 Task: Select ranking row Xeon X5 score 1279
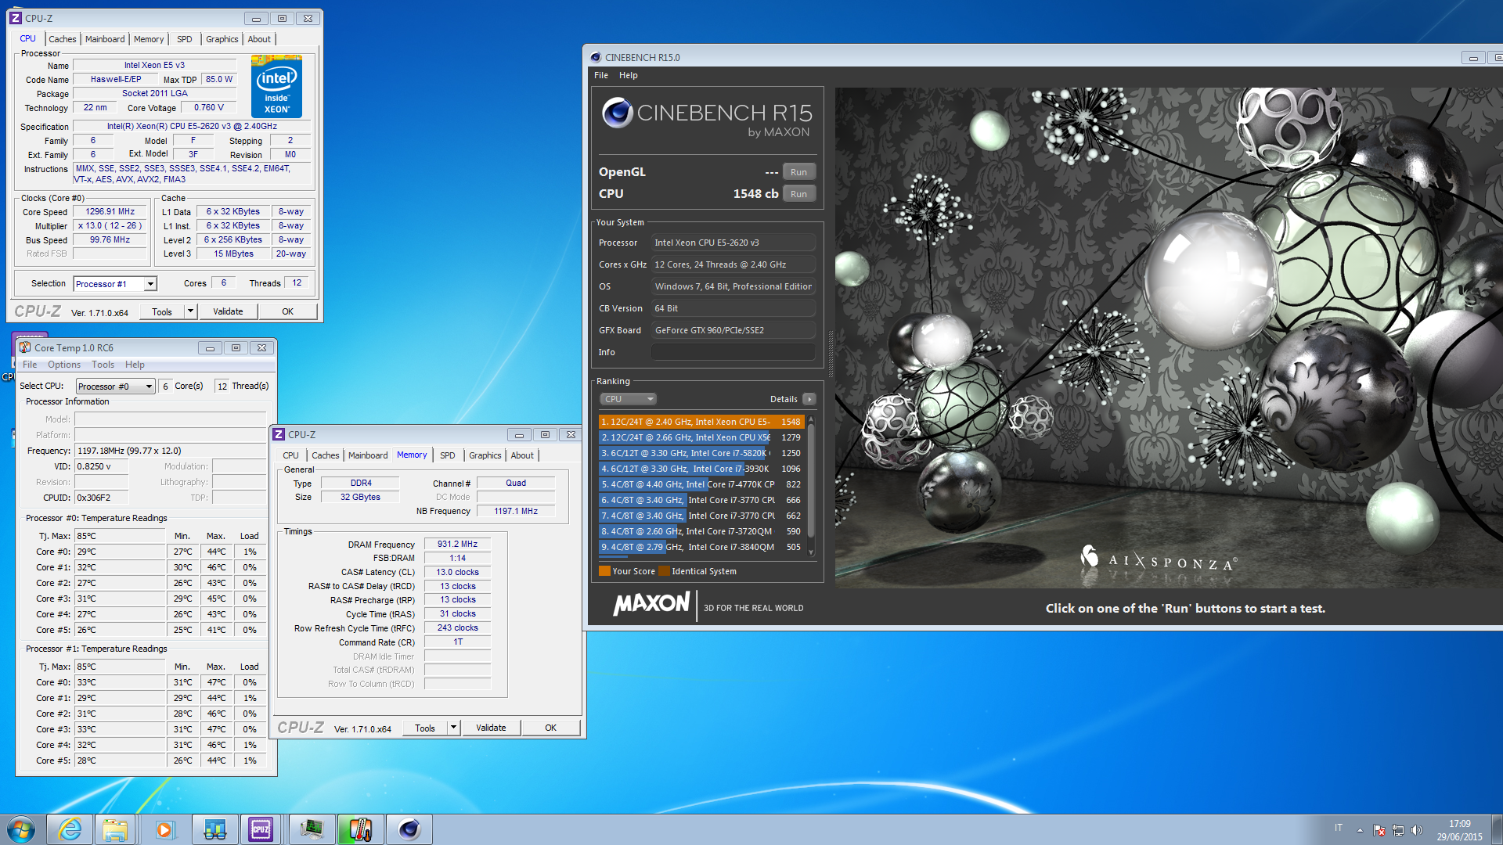click(x=701, y=437)
